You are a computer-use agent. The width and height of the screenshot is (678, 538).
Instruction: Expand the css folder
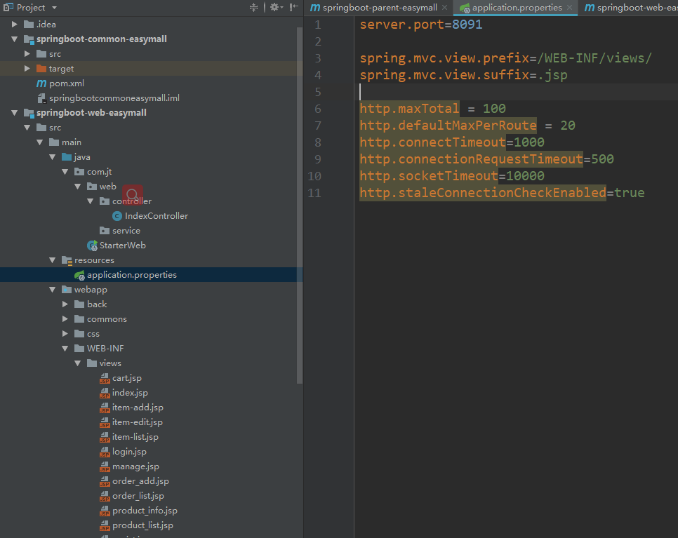pyautogui.click(x=65, y=334)
